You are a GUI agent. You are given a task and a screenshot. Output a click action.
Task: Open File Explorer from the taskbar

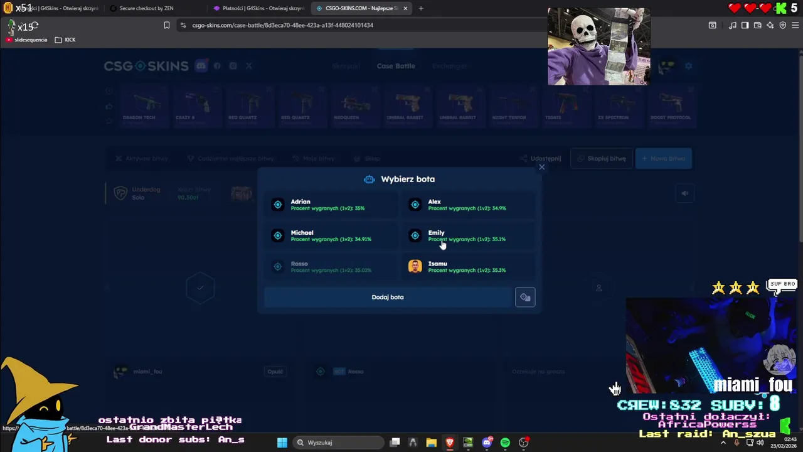(431, 443)
